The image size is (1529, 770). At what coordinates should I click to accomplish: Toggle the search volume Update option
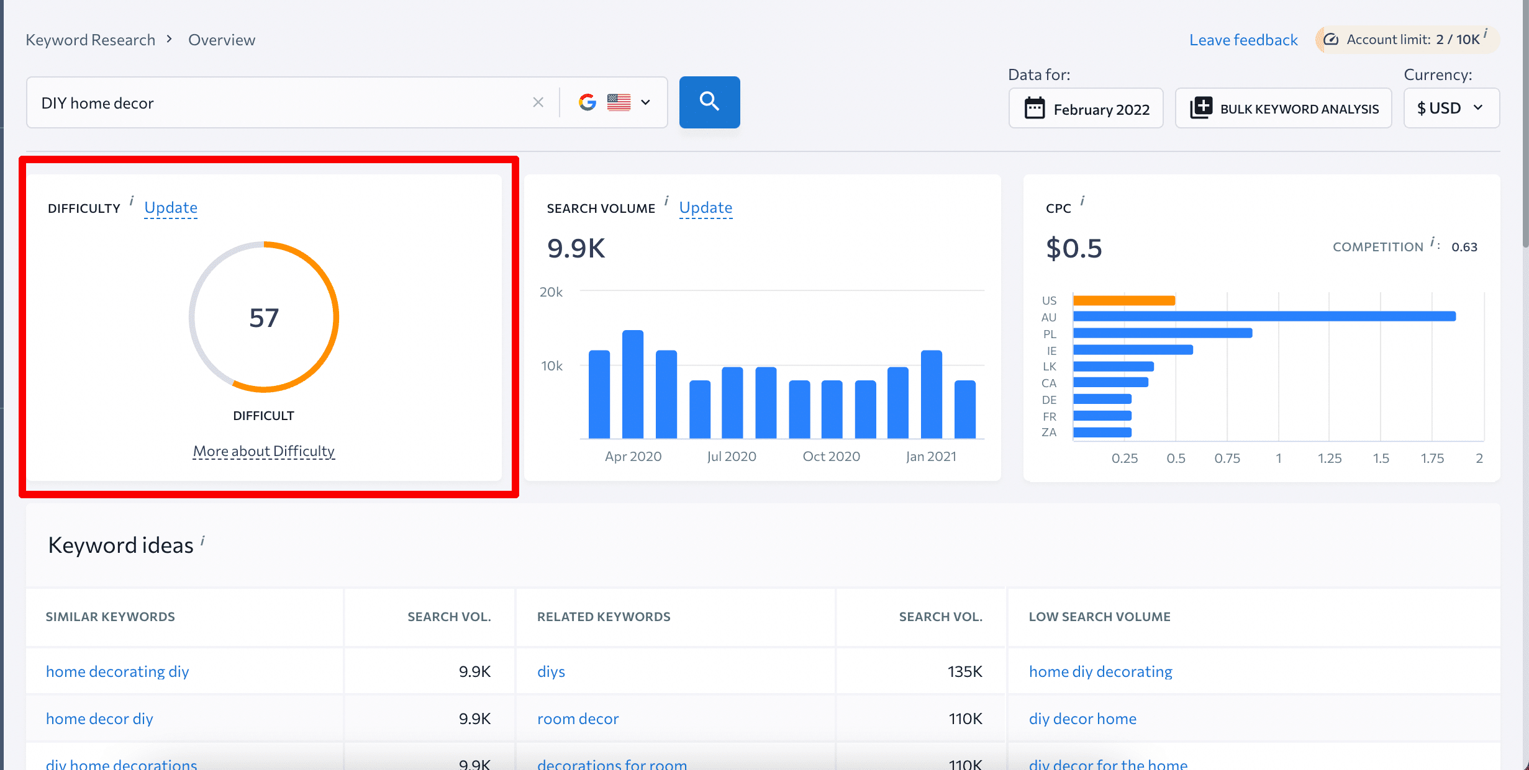(x=706, y=207)
